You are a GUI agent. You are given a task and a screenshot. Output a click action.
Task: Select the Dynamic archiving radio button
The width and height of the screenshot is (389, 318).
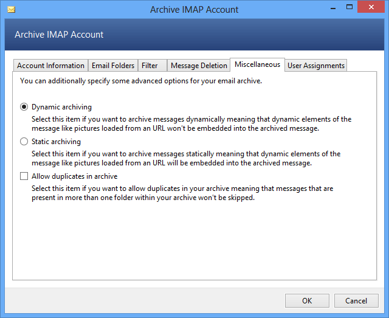pos(24,106)
